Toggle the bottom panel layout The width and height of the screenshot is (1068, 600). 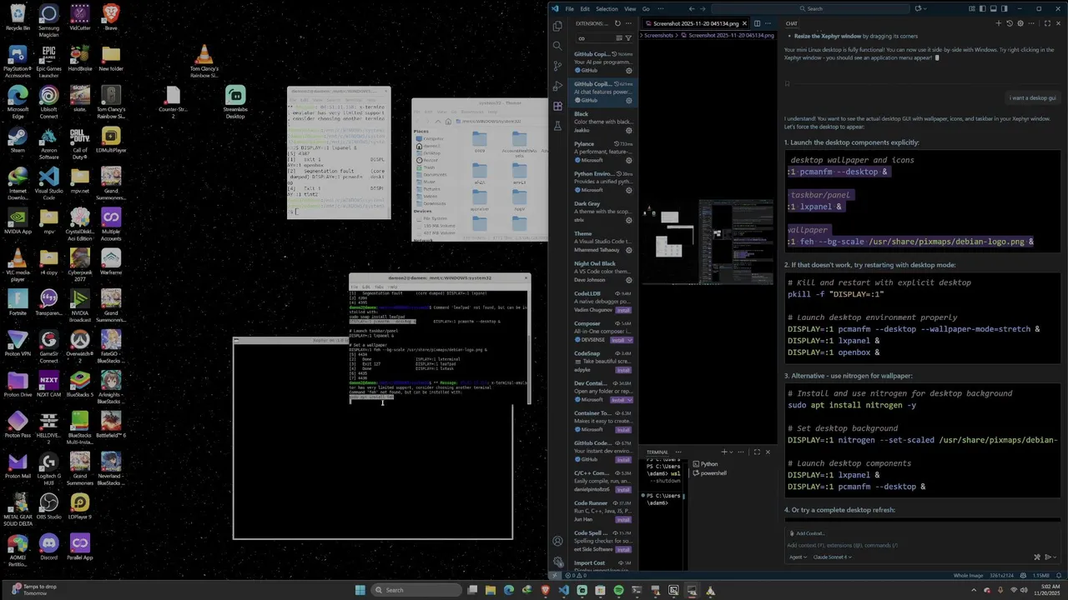[994, 8]
